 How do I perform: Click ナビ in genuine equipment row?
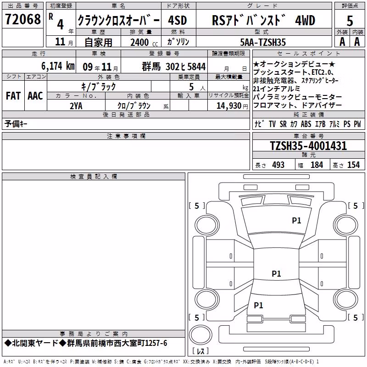[x=260, y=124]
